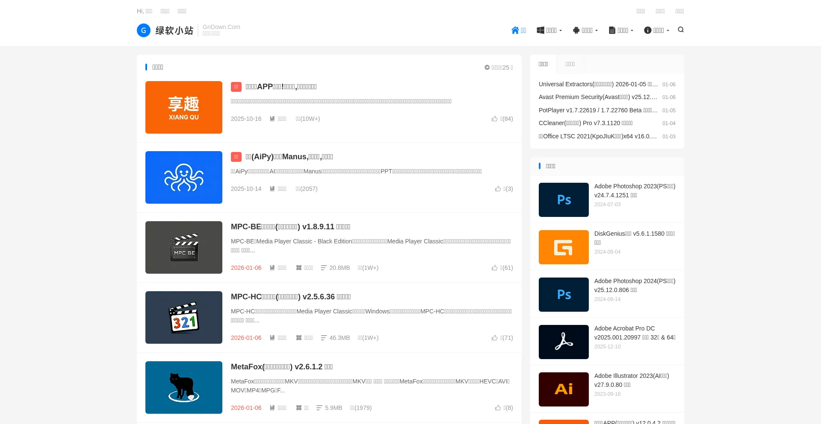This screenshot has width=821, height=424.
Task: Open the PotPlayer v1.7.22619 sidebar link
Action: (x=598, y=110)
